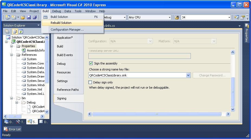Click the Open File folder icon
The height and width of the screenshot is (139, 251).
[x=23, y=17]
